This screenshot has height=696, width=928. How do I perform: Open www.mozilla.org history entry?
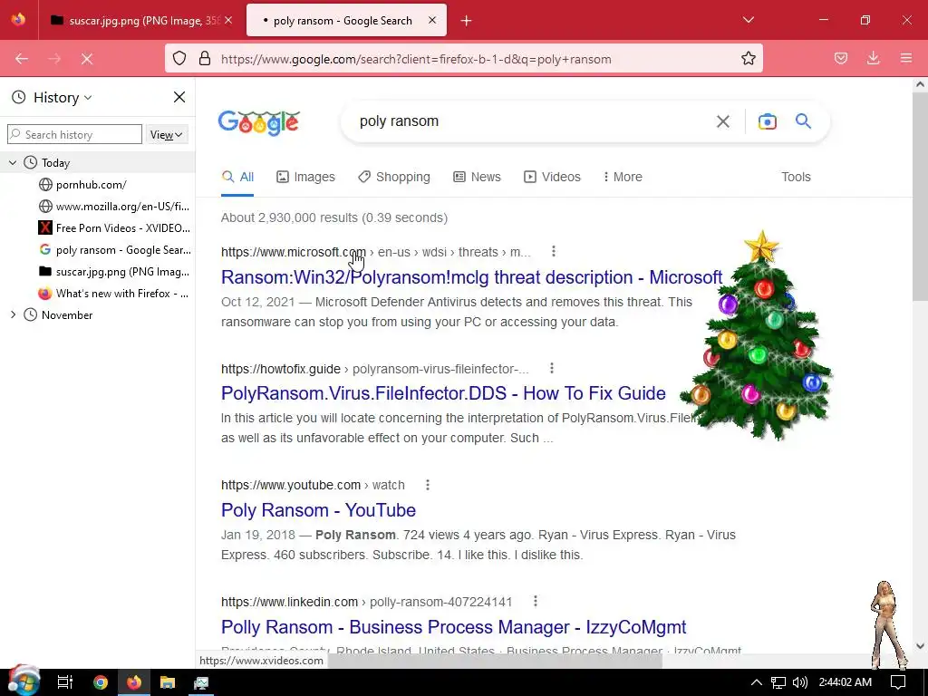tap(113, 207)
